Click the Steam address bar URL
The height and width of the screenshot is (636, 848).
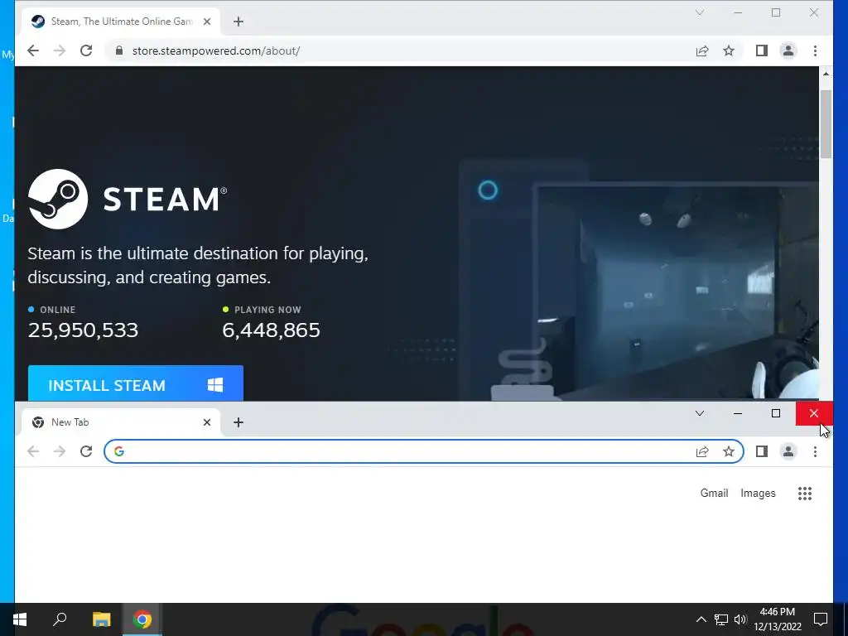pyautogui.click(x=216, y=51)
